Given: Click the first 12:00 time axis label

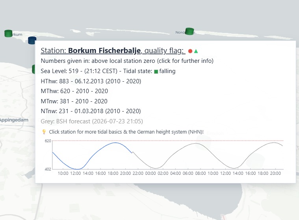Looking at the screenshot, I should click(76, 173).
